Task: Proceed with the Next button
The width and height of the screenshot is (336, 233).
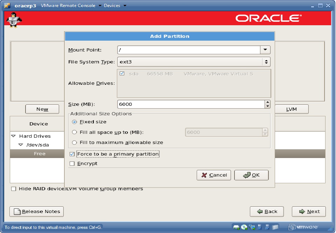Action: point(309,212)
